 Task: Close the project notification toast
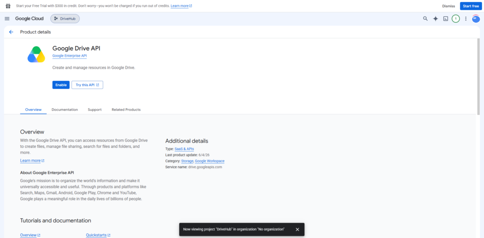point(297,229)
